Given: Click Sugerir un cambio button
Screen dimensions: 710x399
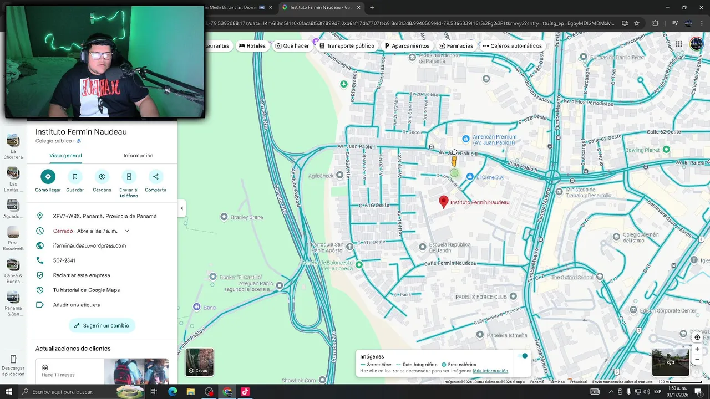Looking at the screenshot, I should (102, 325).
